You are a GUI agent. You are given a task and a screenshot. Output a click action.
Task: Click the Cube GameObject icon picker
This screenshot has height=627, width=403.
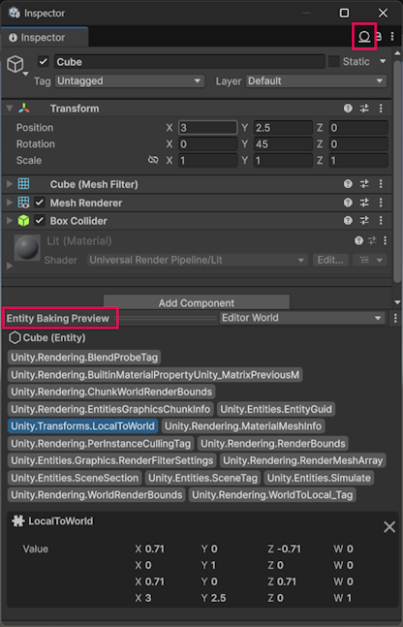[x=17, y=65]
